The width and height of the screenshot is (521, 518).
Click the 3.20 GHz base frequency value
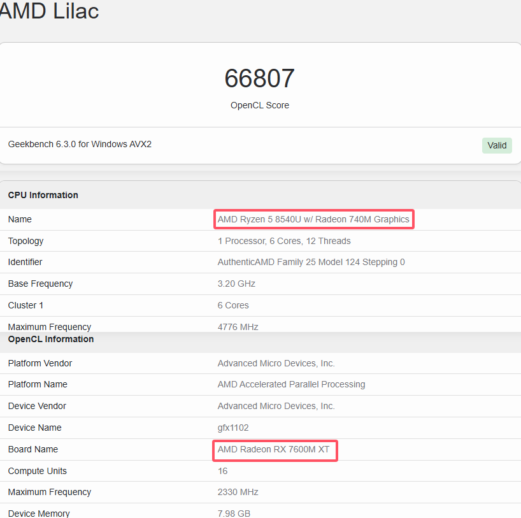pos(236,284)
